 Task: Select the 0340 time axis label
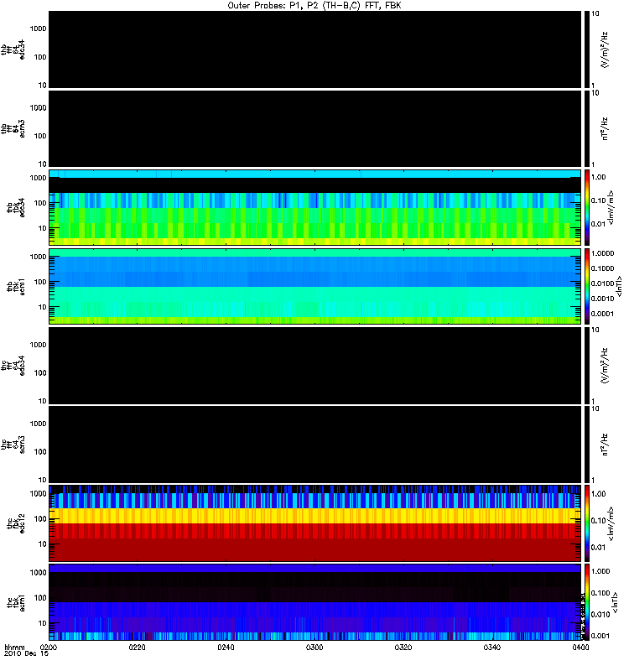492,647
